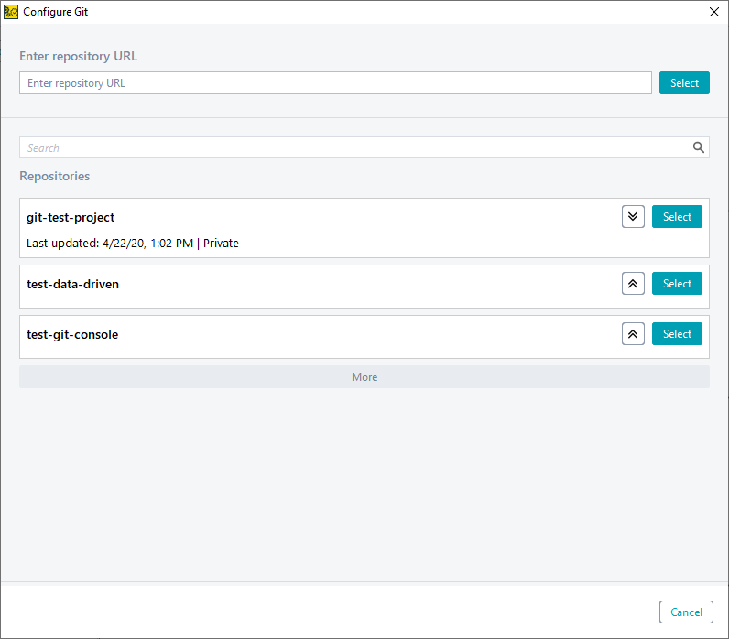The width and height of the screenshot is (729, 639).
Task: Click the Configure Git window app icon
Action: click(11, 12)
